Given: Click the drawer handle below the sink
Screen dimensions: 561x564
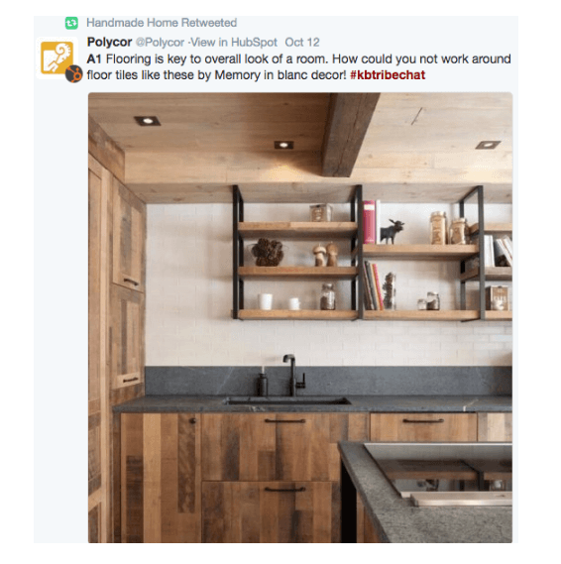Looking at the screenshot, I should (x=284, y=421).
